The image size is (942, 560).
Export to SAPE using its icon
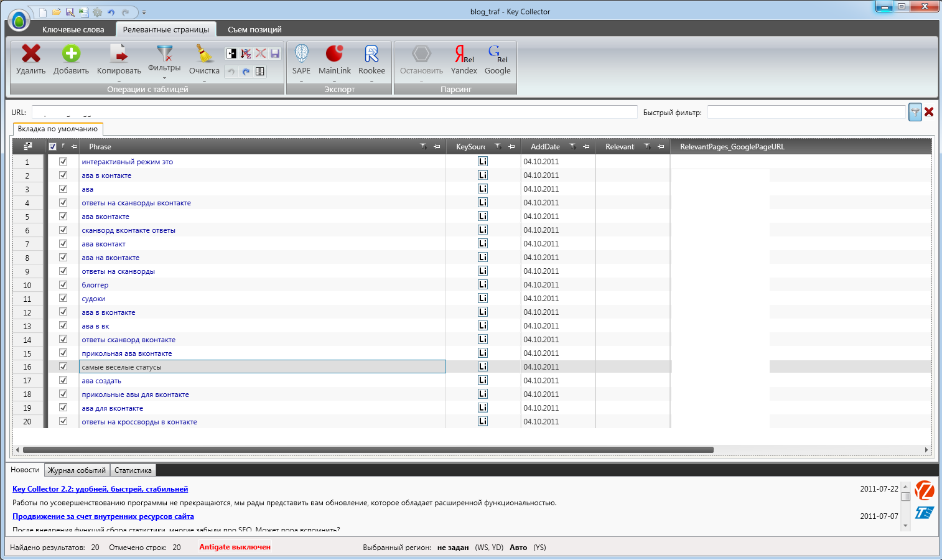click(301, 54)
